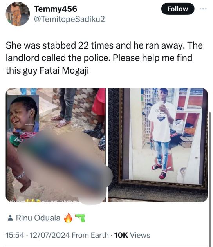Click the inset crying face picture
This screenshot has height=247, width=213.
23,114
